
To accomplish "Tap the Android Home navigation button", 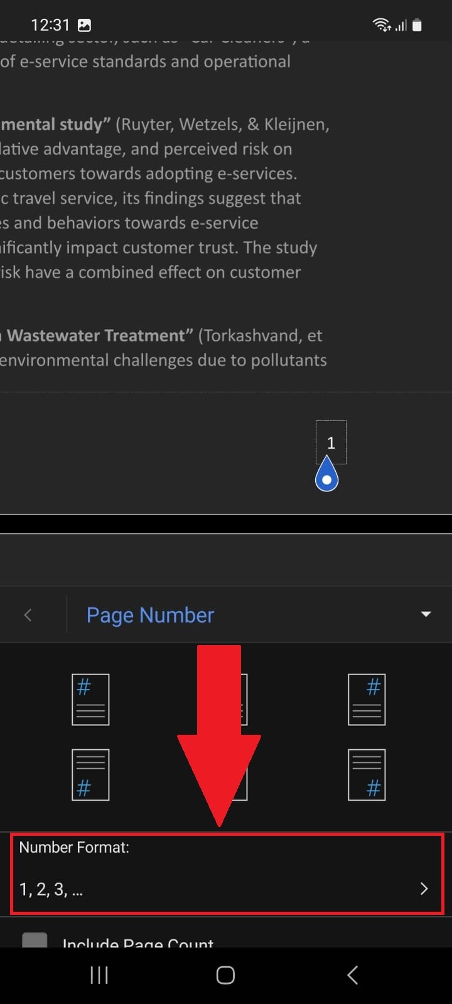I will (x=225, y=975).
